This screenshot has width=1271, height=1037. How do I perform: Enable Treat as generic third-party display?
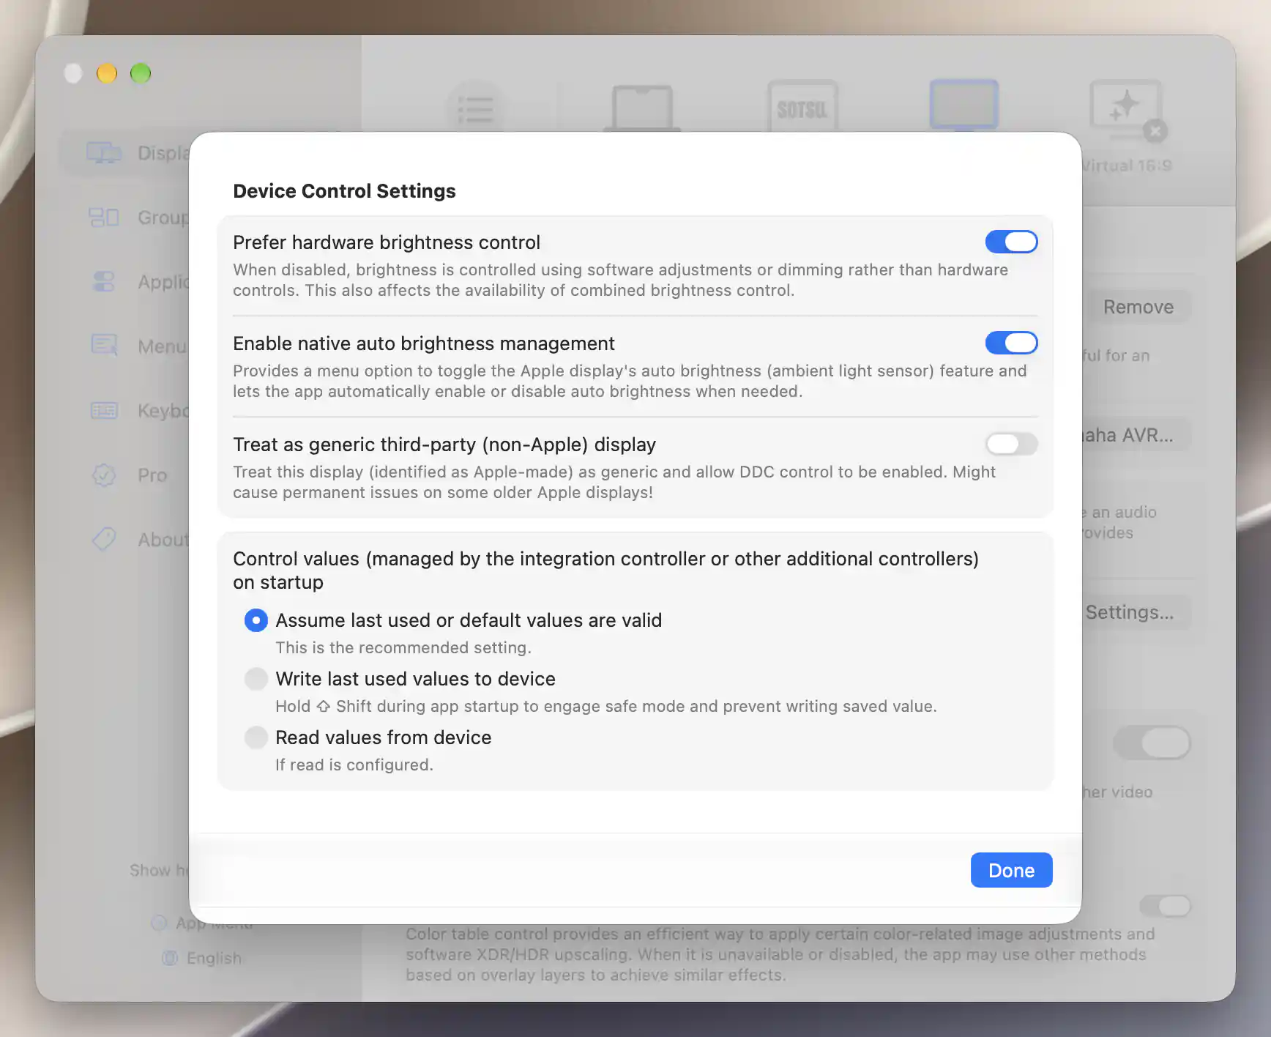pyautogui.click(x=1011, y=444)
